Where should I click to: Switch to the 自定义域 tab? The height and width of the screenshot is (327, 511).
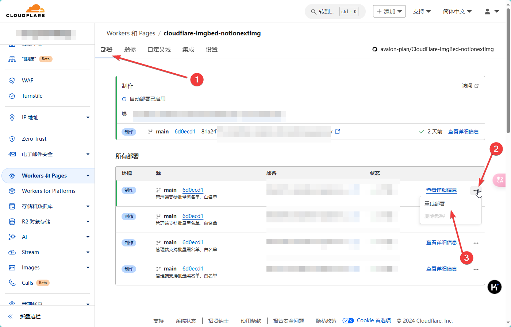coord(159,50)
